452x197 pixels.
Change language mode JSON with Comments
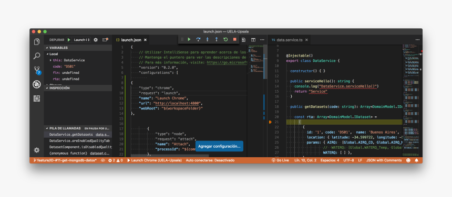pyautogui.click(x=384, y=160)
